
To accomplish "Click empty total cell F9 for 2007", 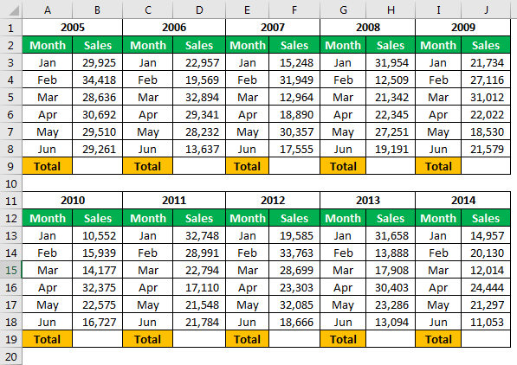I will coord(294,166).
